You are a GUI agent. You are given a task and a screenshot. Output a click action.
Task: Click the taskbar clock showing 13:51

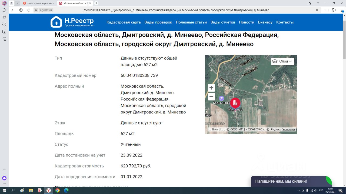coord(330,190)
